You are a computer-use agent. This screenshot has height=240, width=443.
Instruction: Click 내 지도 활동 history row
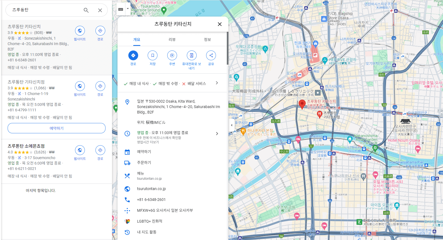tap(172, 232)
